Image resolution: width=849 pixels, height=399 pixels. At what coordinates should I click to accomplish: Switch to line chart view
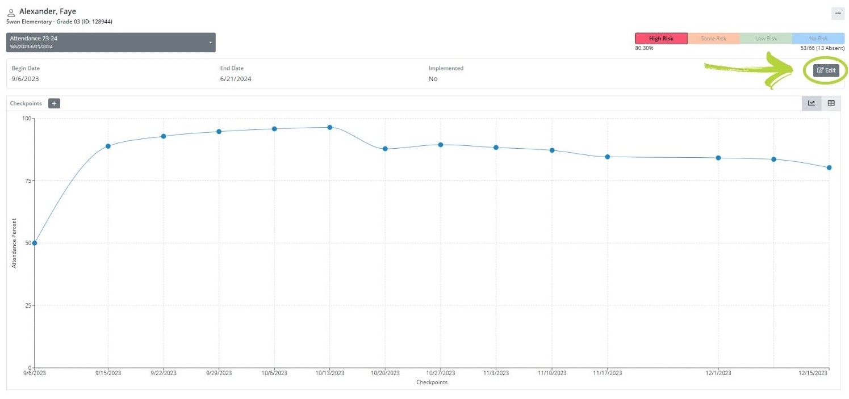pos(812,103)
